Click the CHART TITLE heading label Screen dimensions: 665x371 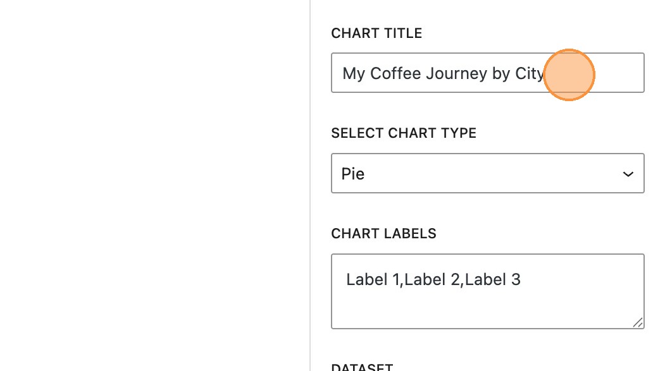(376, 33)
